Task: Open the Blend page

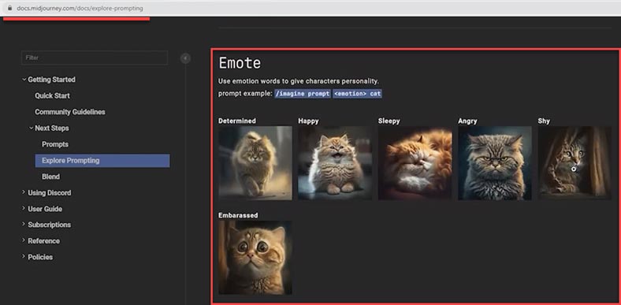Action: click(x=50, y=177)
